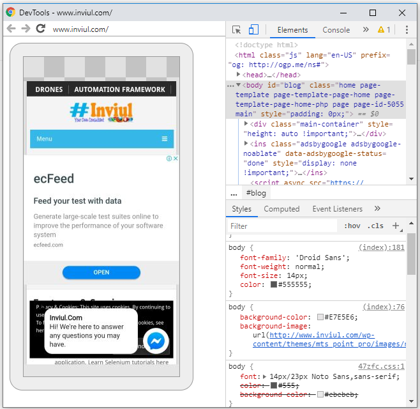Screen dimensions: 420x409
Task: Click the browser forward arrow
Action: pyautogui.click(x=26, y=28)
